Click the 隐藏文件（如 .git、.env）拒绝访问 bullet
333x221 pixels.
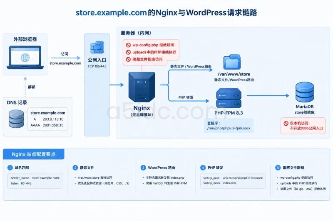pyautogui.click(x=303, y=189)
